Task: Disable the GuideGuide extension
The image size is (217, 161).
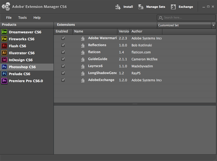Action: pos(63,59)
